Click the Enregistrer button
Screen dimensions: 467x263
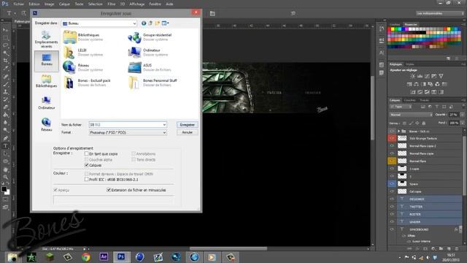188,125
